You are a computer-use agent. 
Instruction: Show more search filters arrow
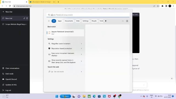(106, 21)
